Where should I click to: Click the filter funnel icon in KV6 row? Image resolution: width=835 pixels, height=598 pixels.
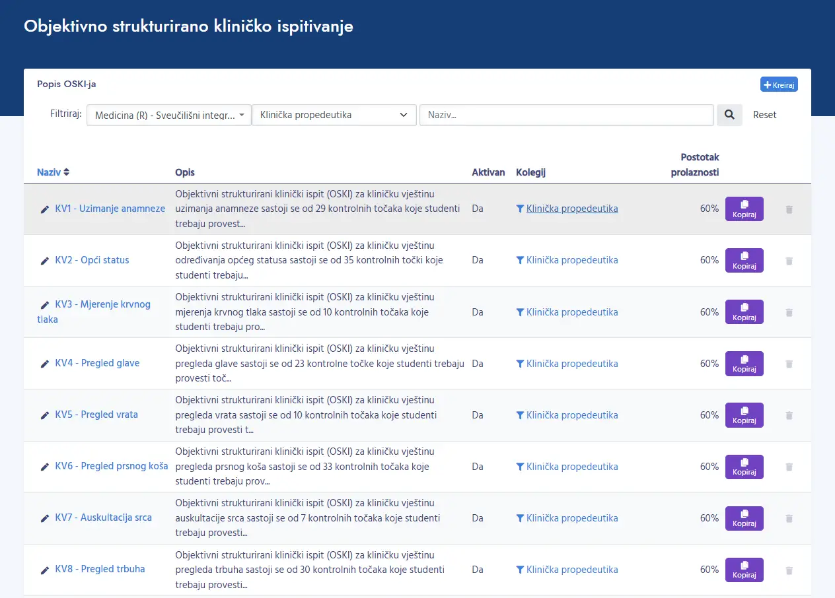pos(520,467)
